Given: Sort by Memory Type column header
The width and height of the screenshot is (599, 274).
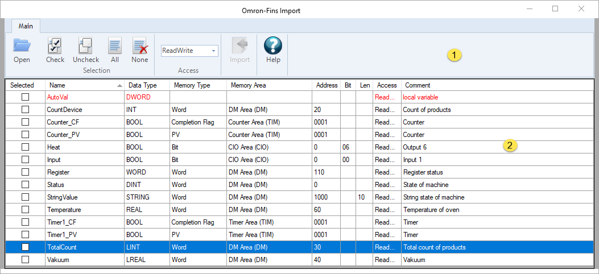Looking at the screenshot, I should 198,85.
